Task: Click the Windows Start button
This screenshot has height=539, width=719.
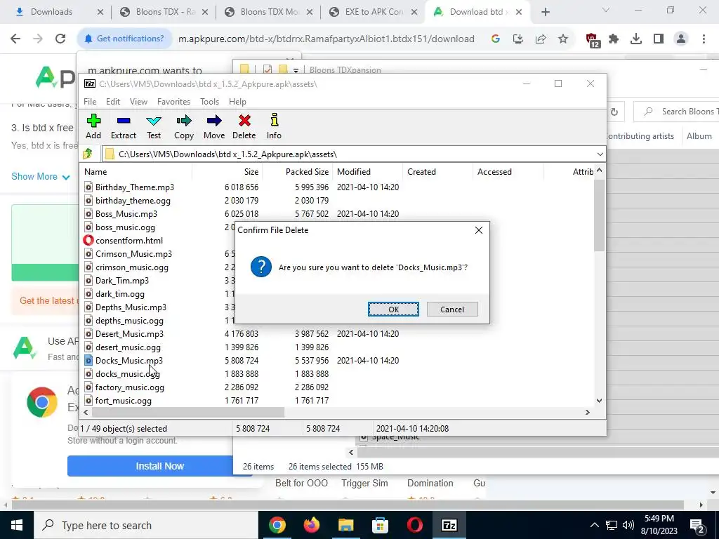Action: click(17, 525)
